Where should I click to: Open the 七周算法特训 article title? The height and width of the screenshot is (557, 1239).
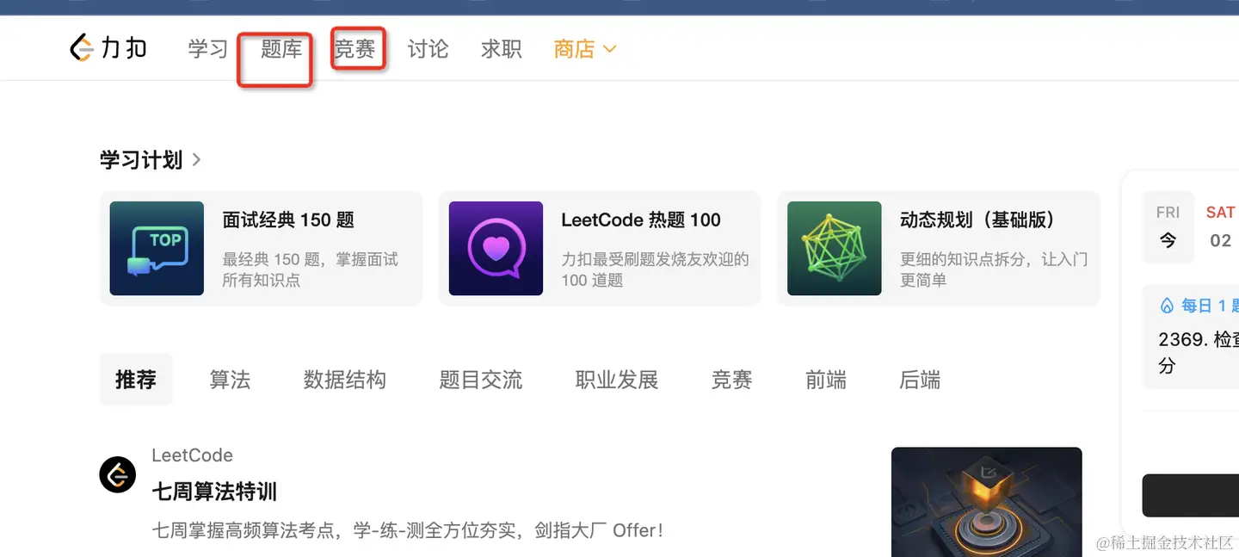click(x=214, y=492)
